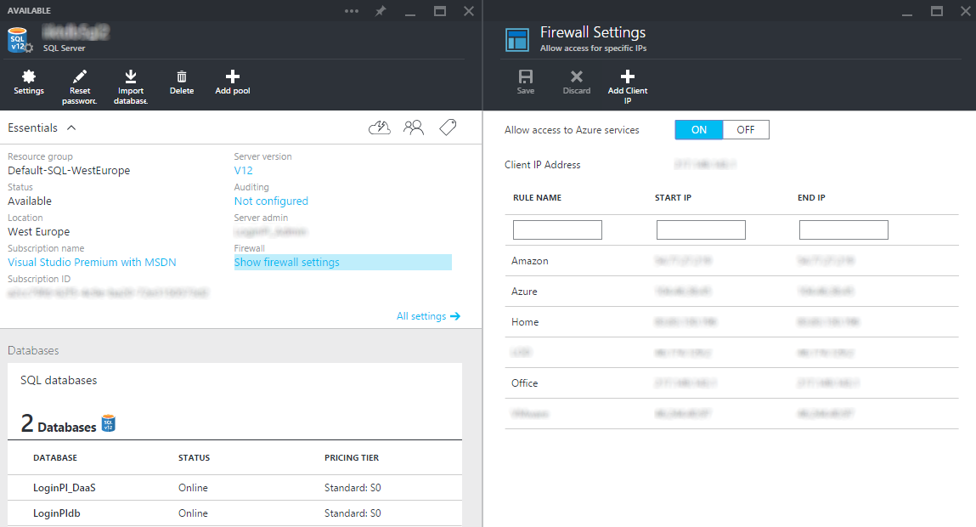Collapse the Essentials section chevron

click(x=71, y=127)
